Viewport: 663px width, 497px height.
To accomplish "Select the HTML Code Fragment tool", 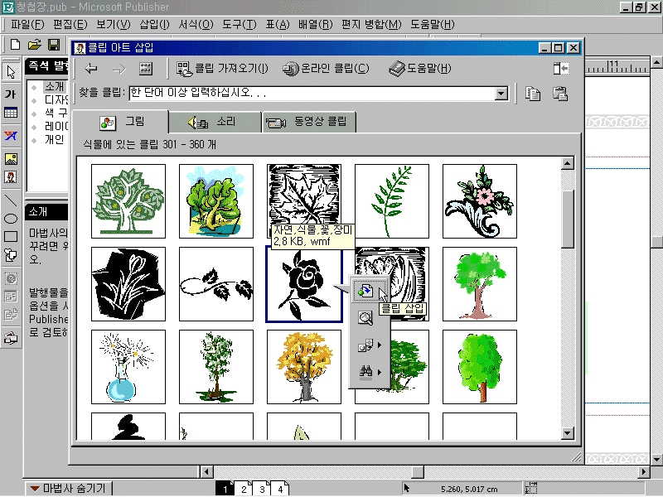I will point(11,315).
